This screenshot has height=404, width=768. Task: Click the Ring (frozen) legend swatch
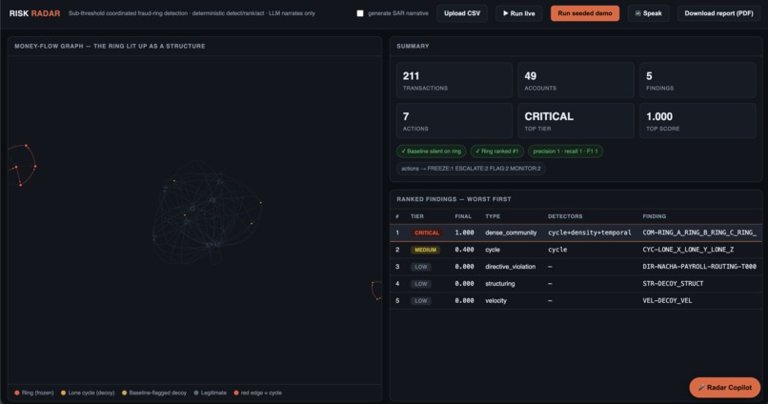pos(17,393)
